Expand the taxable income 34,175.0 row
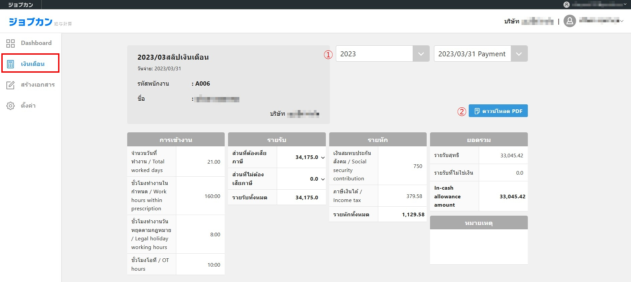 [x=323, y=157]
